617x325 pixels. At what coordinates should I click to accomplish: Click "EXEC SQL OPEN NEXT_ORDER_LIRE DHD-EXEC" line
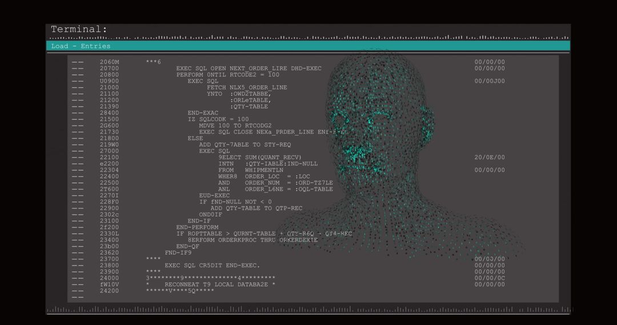pos(249,68)
